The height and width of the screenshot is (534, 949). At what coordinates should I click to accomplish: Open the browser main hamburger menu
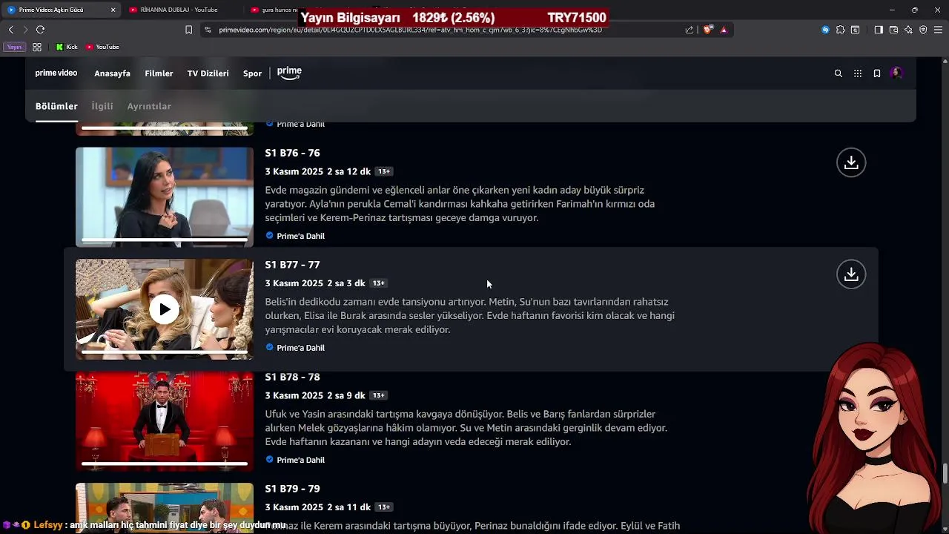pos(939,30)
